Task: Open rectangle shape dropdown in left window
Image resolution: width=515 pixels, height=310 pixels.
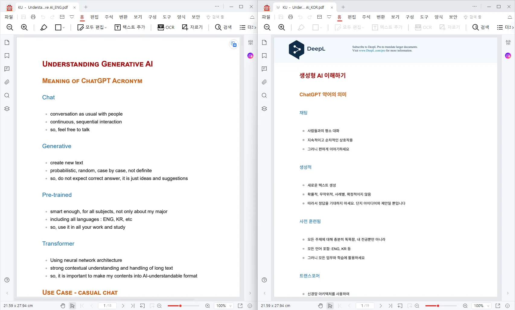Action: point(60,27)
